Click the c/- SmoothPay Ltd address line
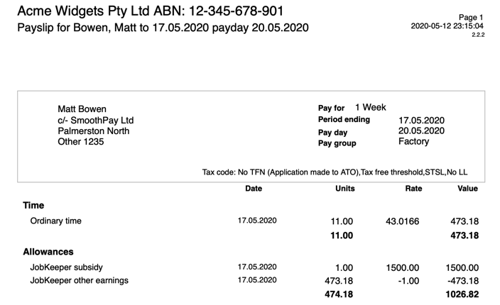This screenshot has width=500, height=305. [96, 121]
